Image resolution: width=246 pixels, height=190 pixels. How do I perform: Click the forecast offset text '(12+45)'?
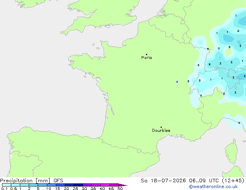pyautogui.click(x=233, y=181)
